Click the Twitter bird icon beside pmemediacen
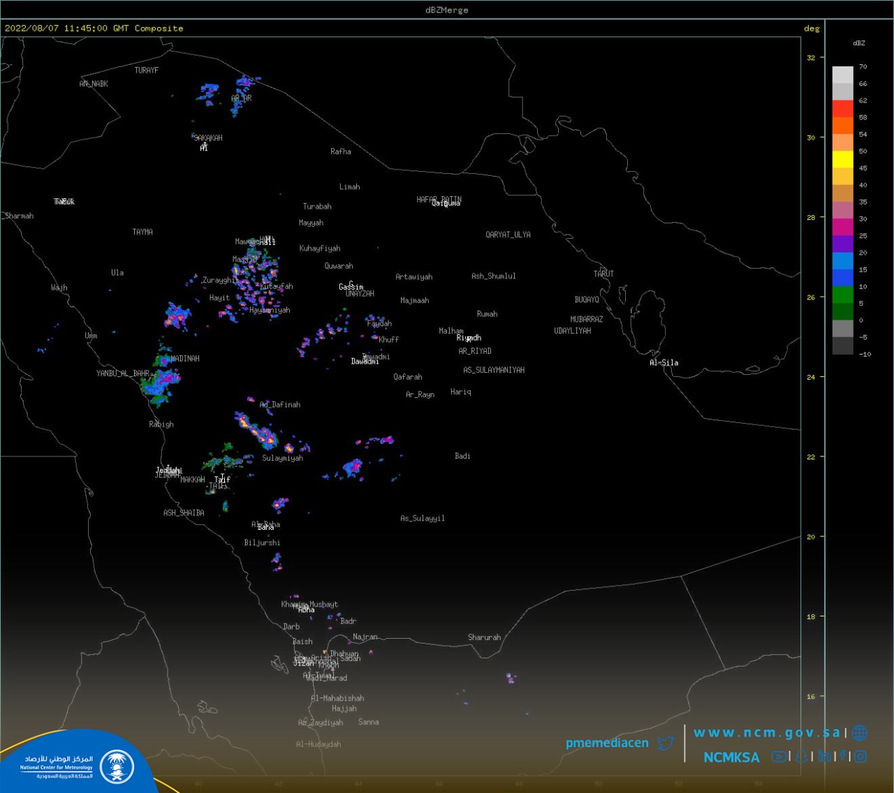Image resolution: width=894 pixels, height=793 pixels. pyautogui.click(x=666, y=743)
